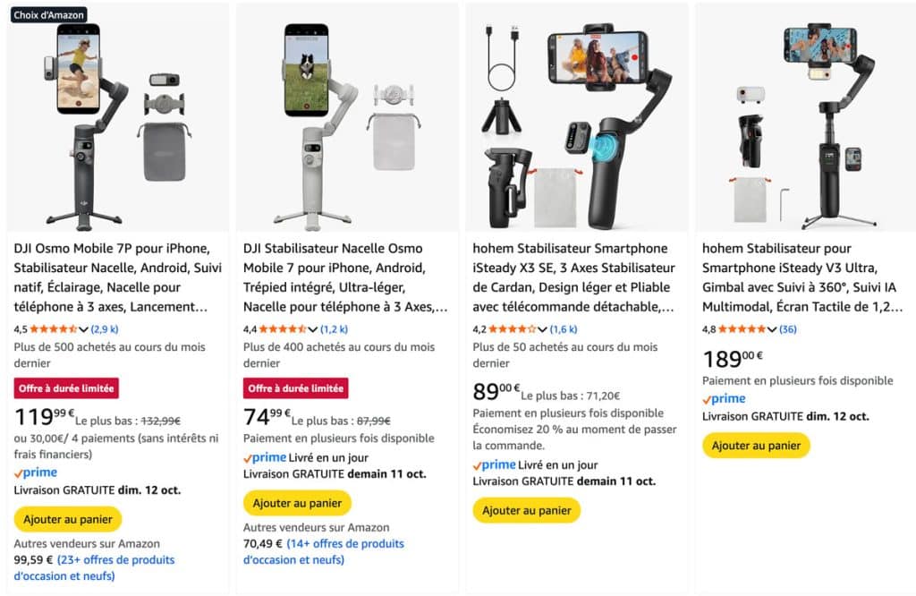Add the 74,99 € DJI stabilizer to cart

(x=297, y=503)
